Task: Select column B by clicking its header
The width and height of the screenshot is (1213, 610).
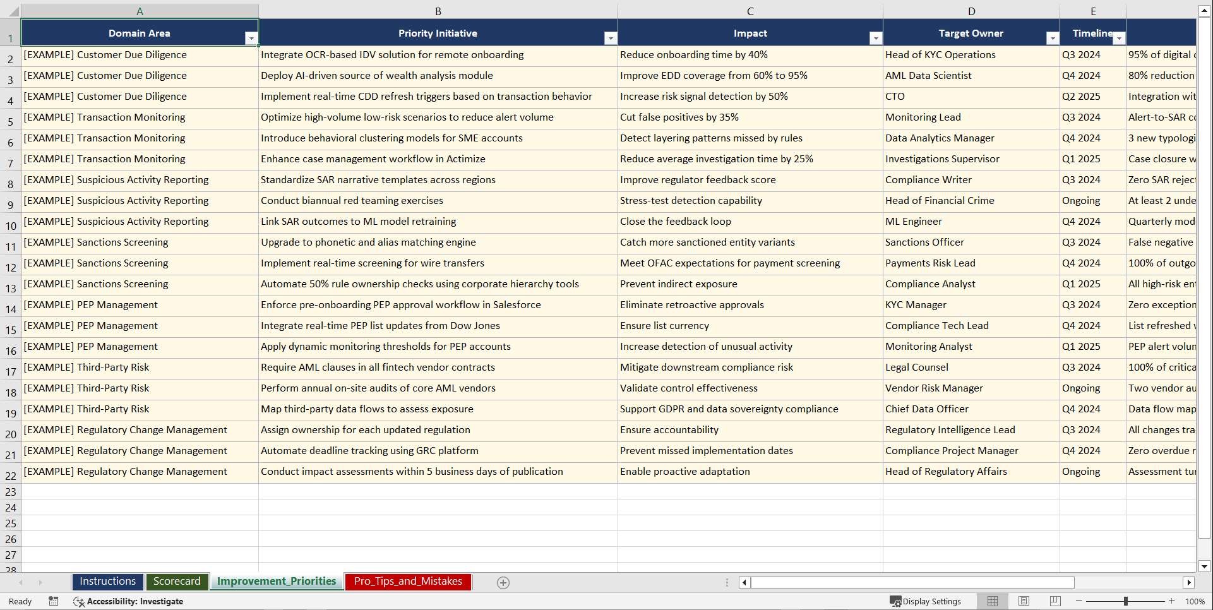Action: coord(438,11)
